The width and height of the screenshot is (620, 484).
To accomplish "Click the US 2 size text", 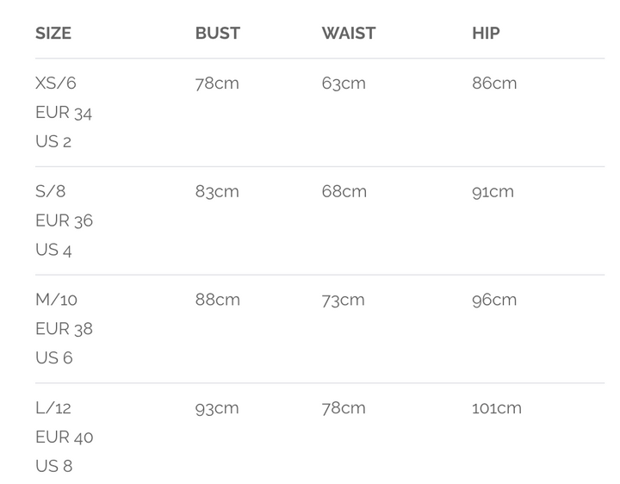I will [53, 142].
